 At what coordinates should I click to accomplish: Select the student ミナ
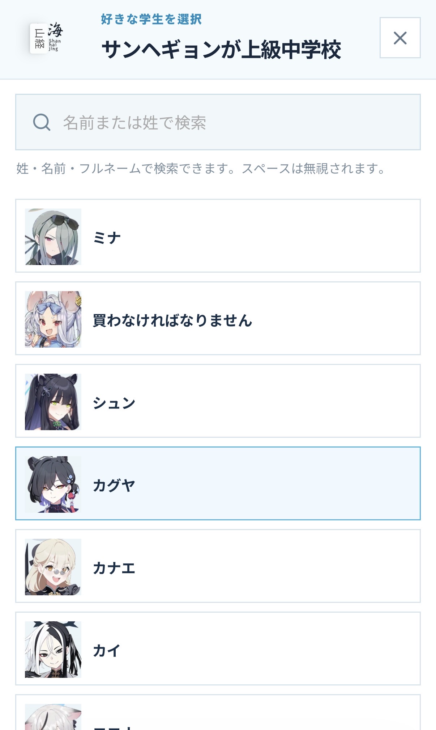pos(218,236)
